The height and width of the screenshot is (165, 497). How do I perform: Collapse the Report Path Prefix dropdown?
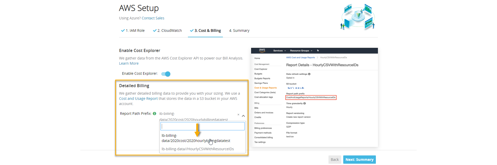(243, 116)
